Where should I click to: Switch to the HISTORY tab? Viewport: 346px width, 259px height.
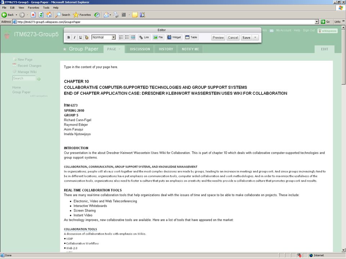pyautogui.click(x=166, y=49)
